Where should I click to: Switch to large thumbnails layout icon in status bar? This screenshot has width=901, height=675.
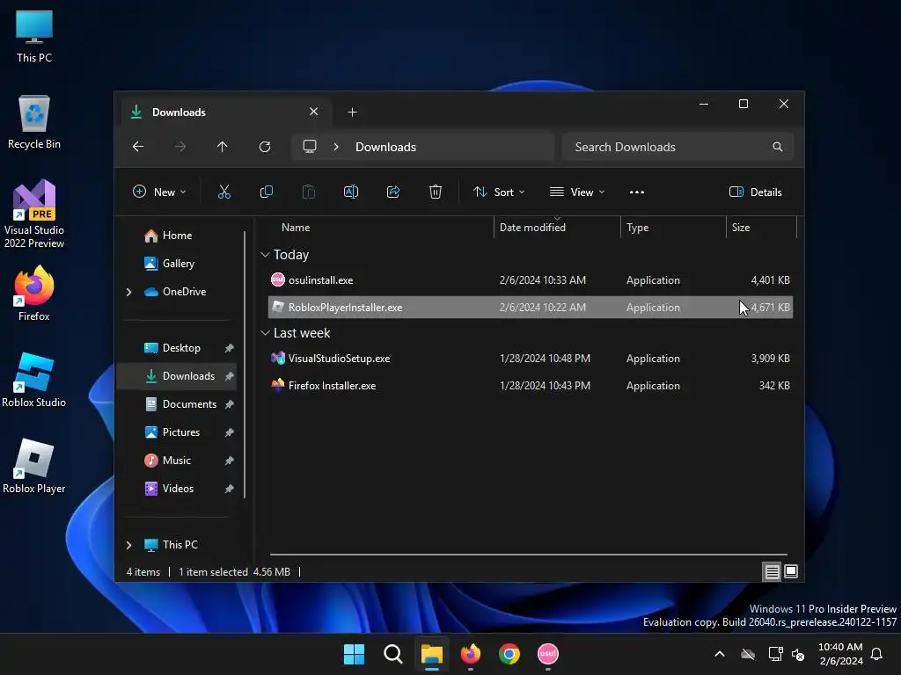tap(791, 571)
